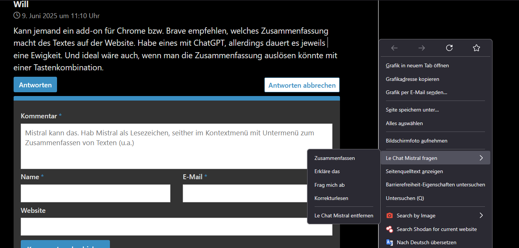
Task: Click the back arrow in context menu
Action: point(394,48)
